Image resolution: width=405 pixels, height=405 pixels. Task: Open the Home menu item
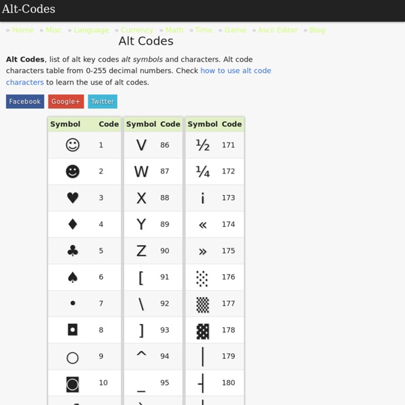pos(22,30)
